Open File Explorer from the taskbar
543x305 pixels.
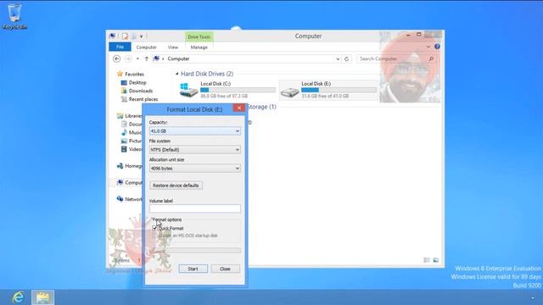pos(42,297)
